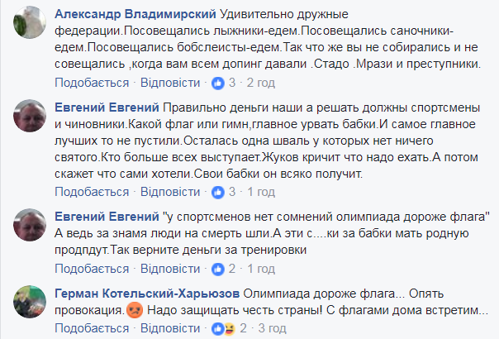This screenshot has width=499, height=339.
Task: Click laughing reaction icon on Герман's comment
Action: pyautogui.click(x=229, y=329)
